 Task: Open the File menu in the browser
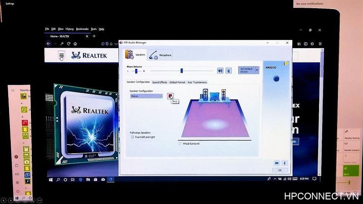click(47, 29)
